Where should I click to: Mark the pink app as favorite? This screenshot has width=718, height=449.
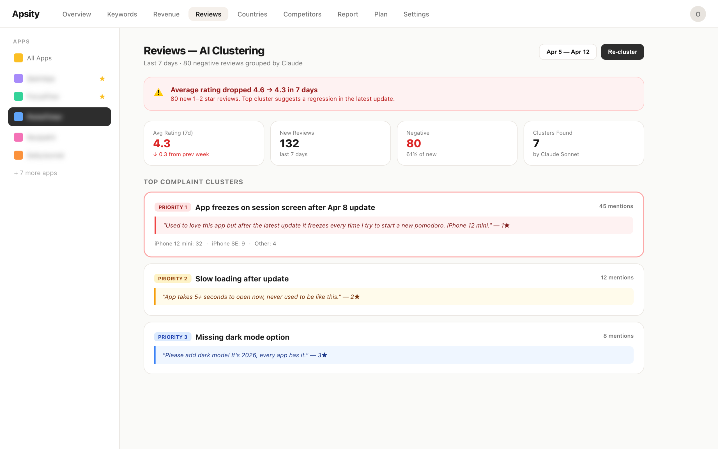coord(102,137)
